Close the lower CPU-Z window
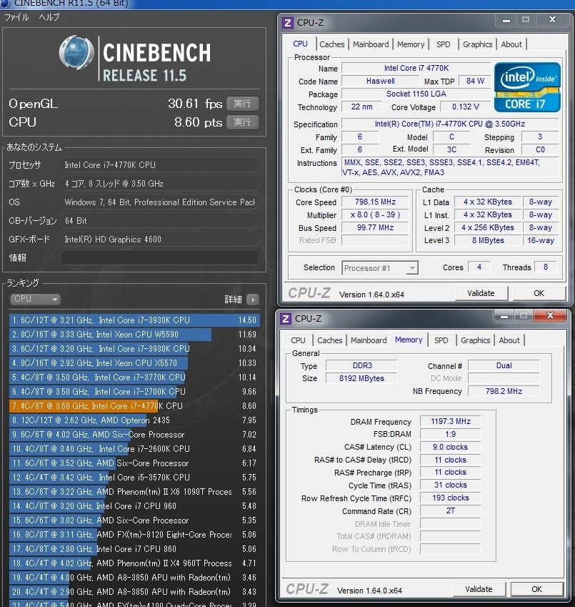 [x=550, y=316]
